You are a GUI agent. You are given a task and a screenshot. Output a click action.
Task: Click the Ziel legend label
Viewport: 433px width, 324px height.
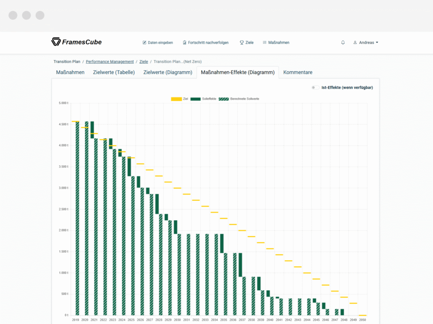(x=186, y=99)
